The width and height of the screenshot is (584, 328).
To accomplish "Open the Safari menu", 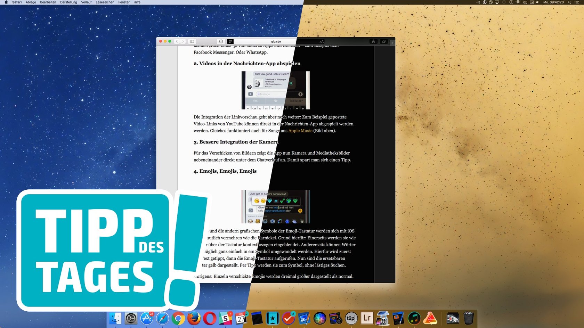I will [x=17, y=2].
